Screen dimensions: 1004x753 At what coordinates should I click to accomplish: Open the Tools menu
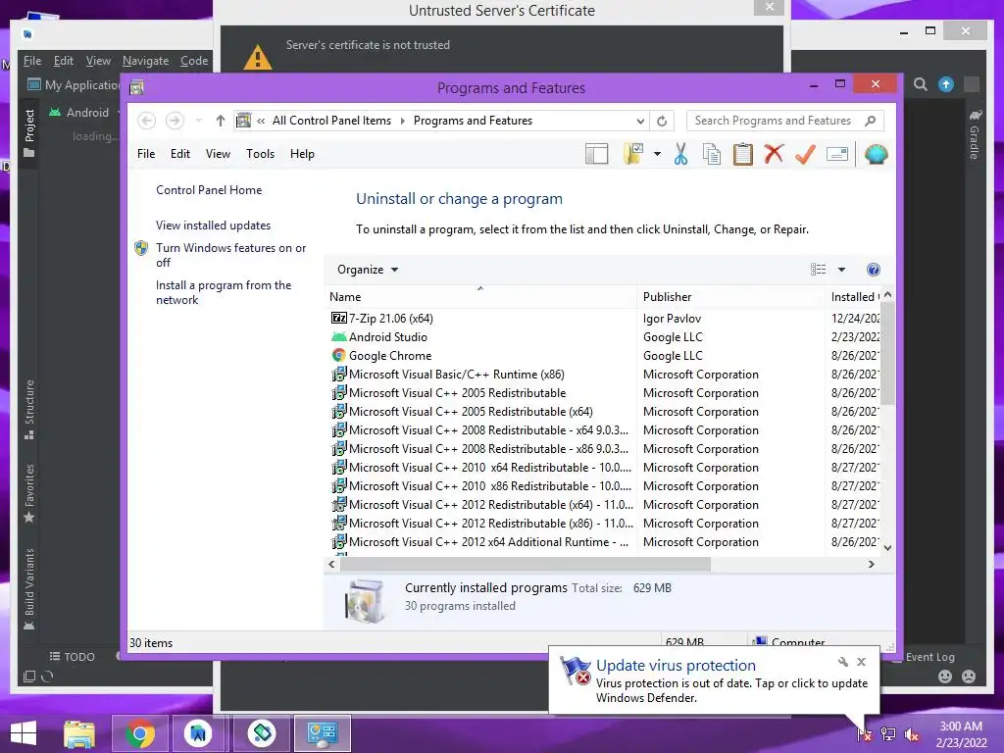coord(260,154)
